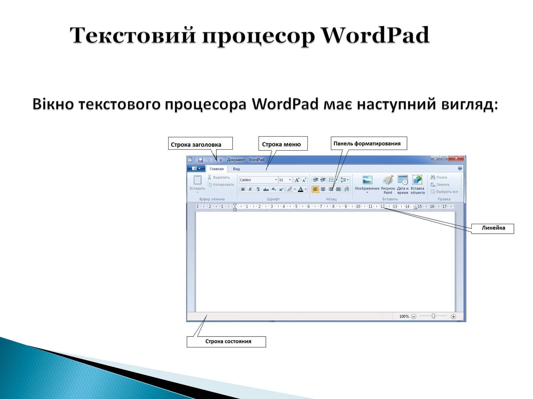Image resolution: width=533 pixels, height=399 pixels.
Task: Toggle subscript x₂ formatting
Action: click(273, 189)
